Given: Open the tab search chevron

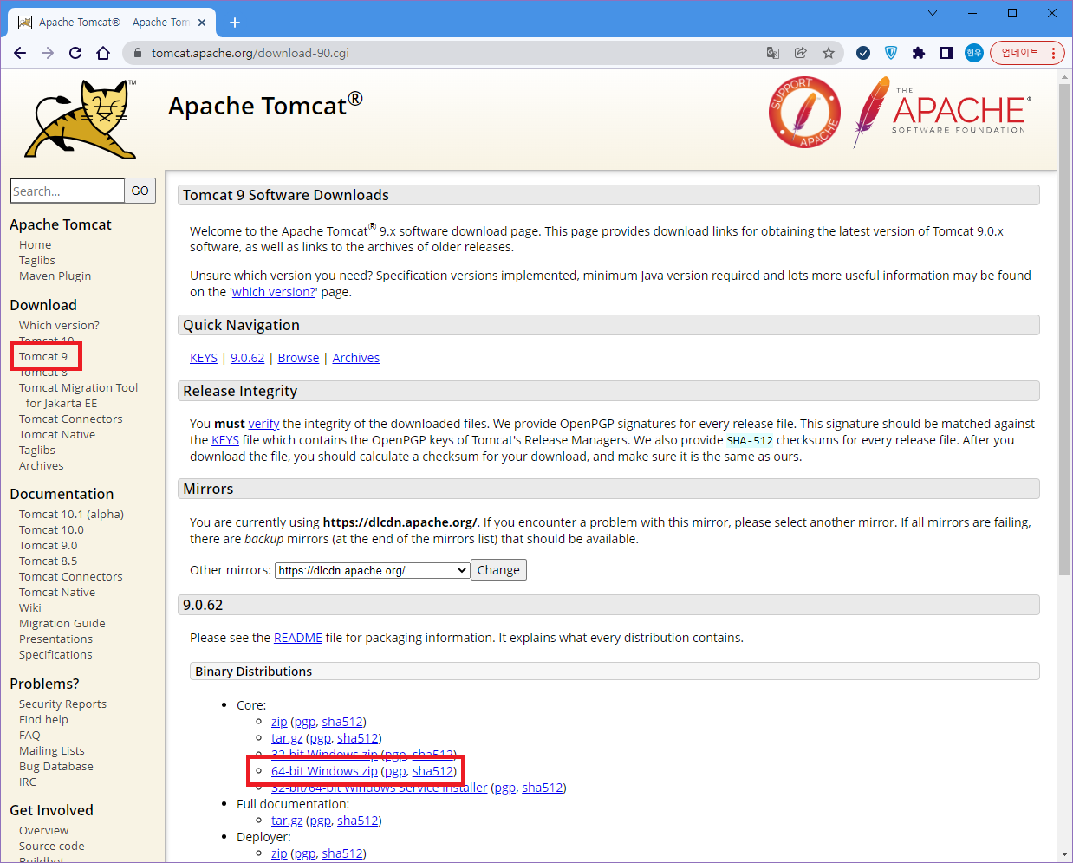Looking at the screenshot, I should click(933, 13).
